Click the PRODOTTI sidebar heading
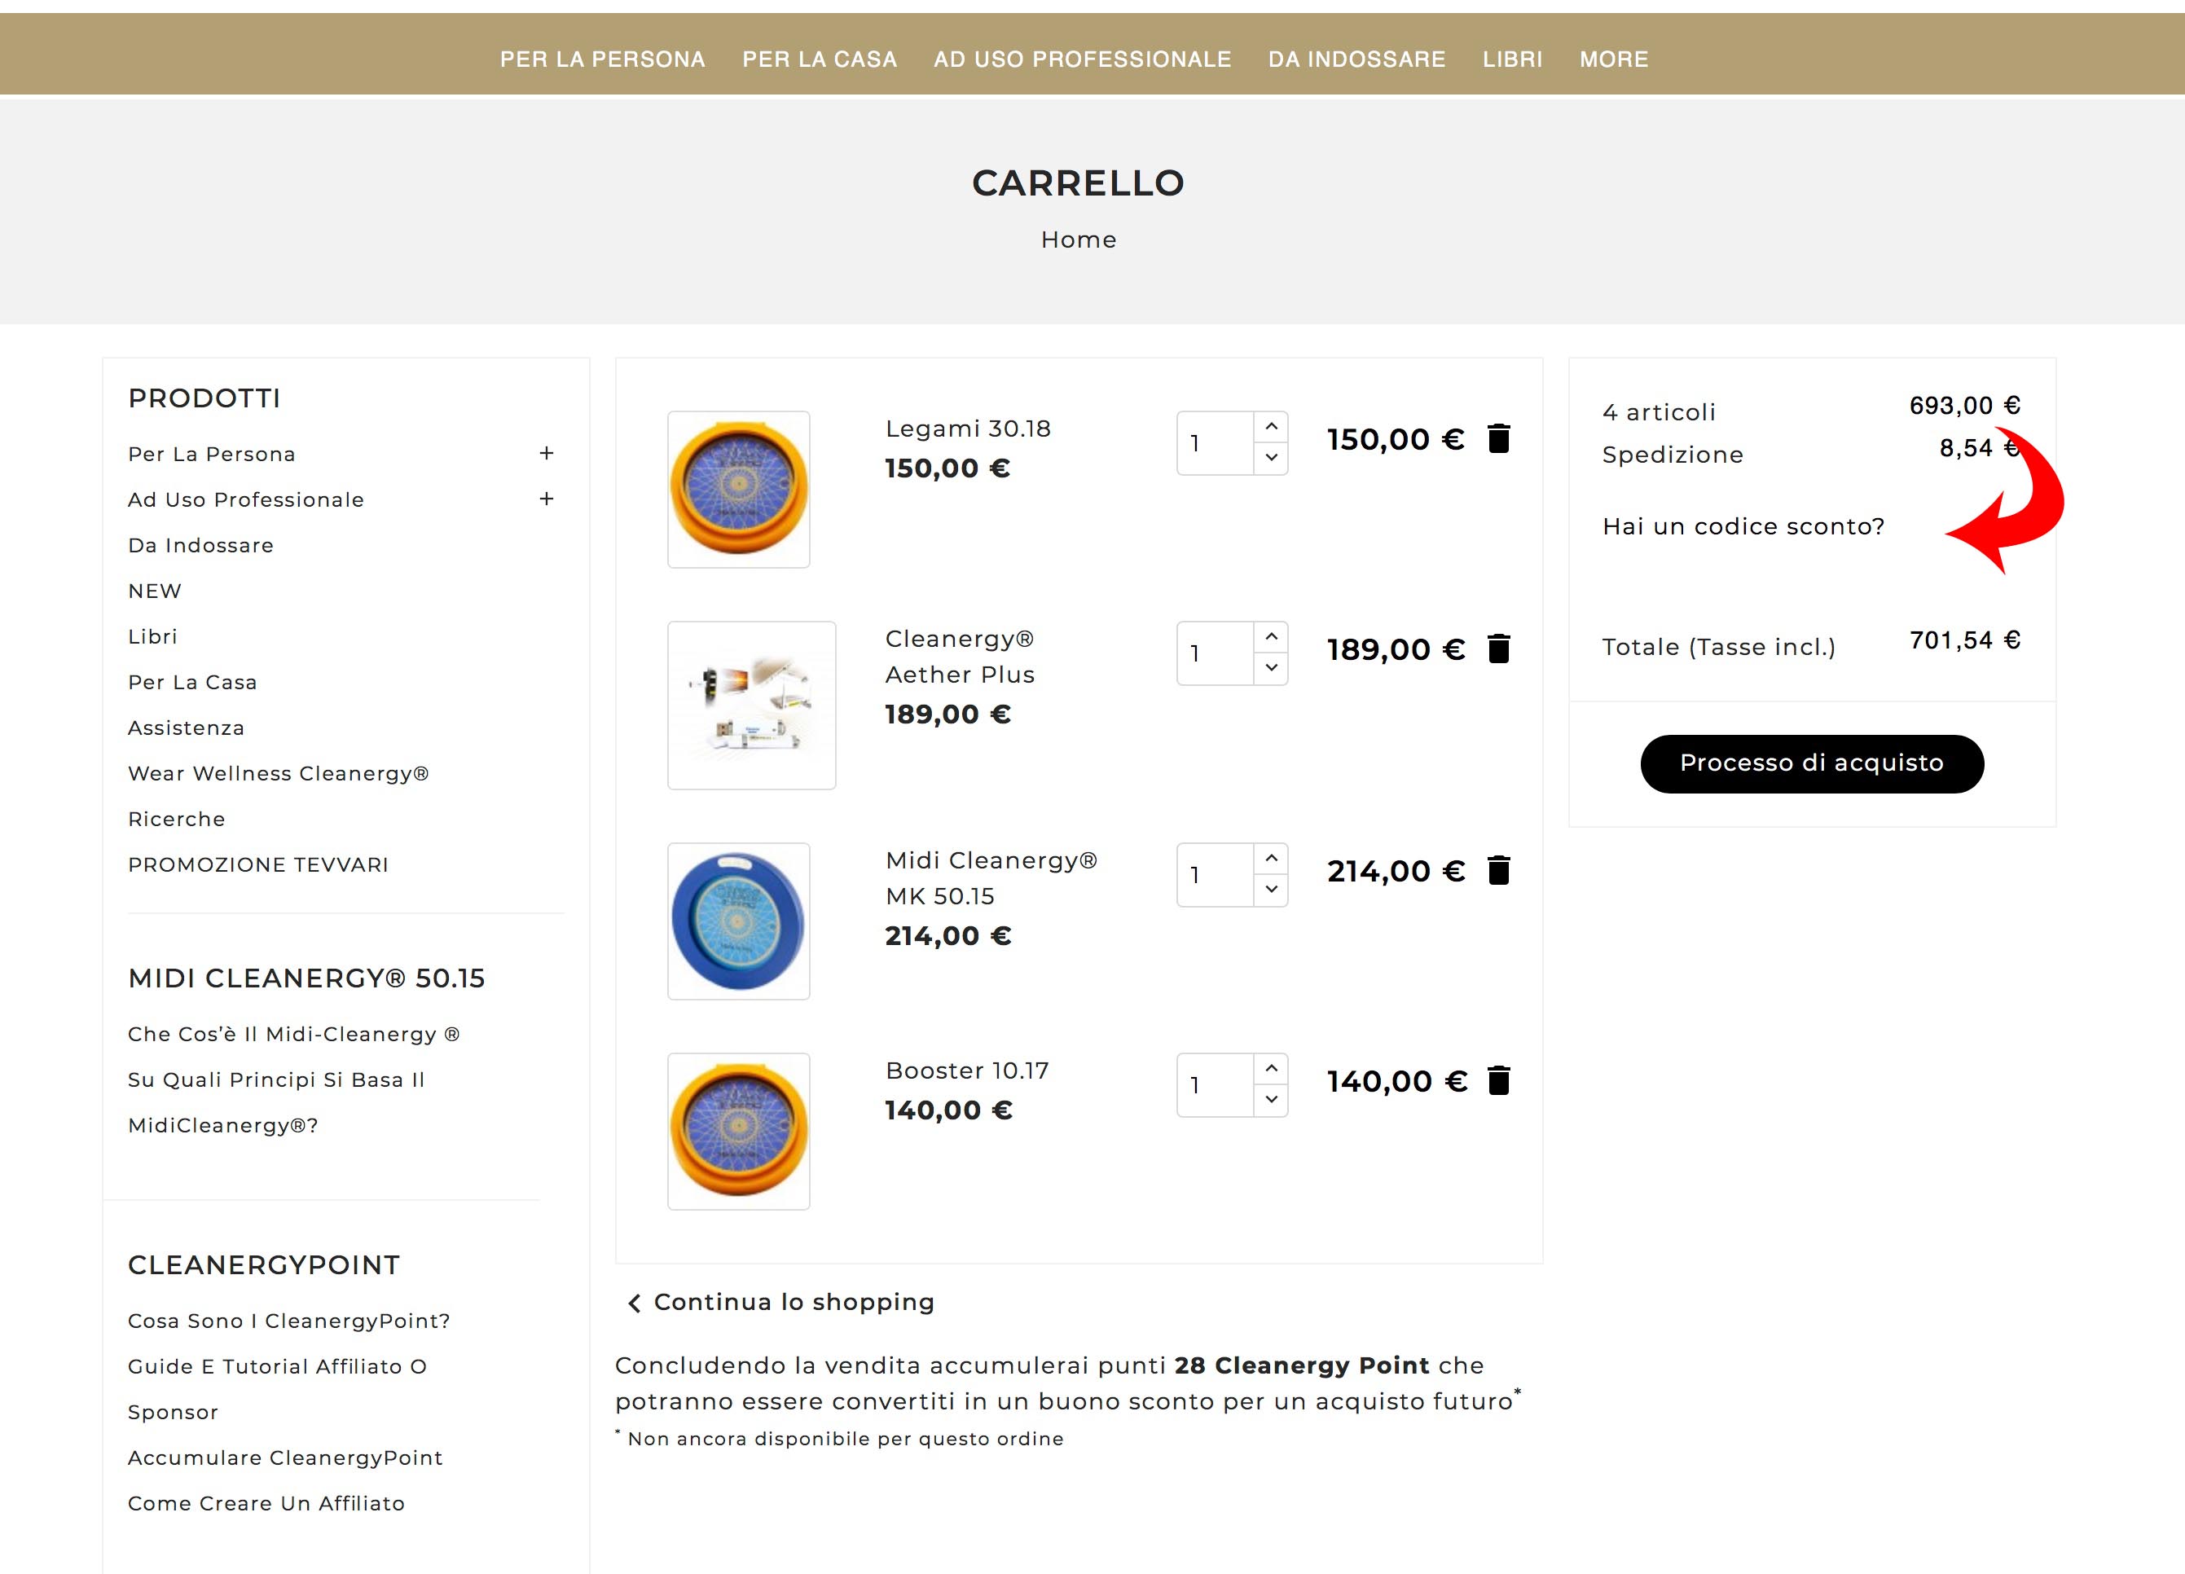The image size is (2185, 1574). [x=204, y=398]
